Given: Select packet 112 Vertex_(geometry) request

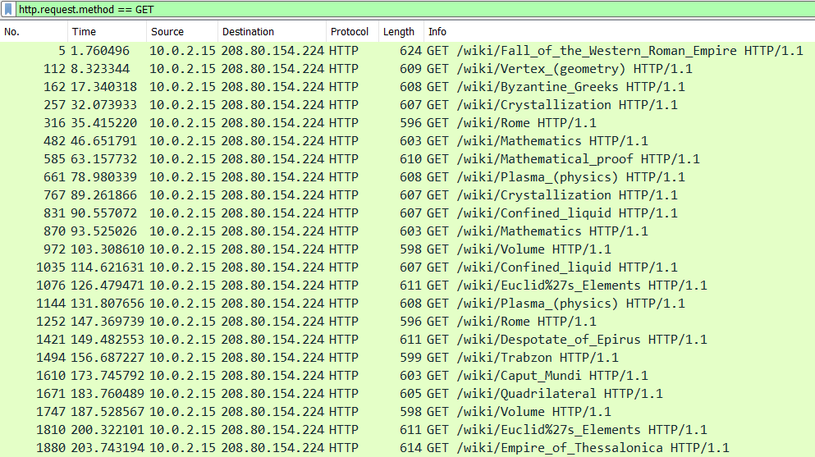Looking at the screenshot, I should point(407,69).
